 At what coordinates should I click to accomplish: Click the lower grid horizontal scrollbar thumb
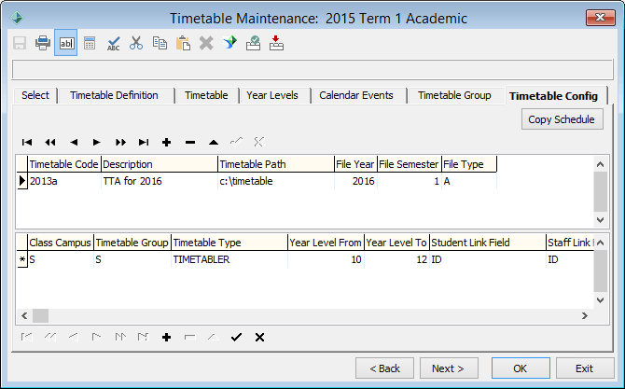point(40,315)
